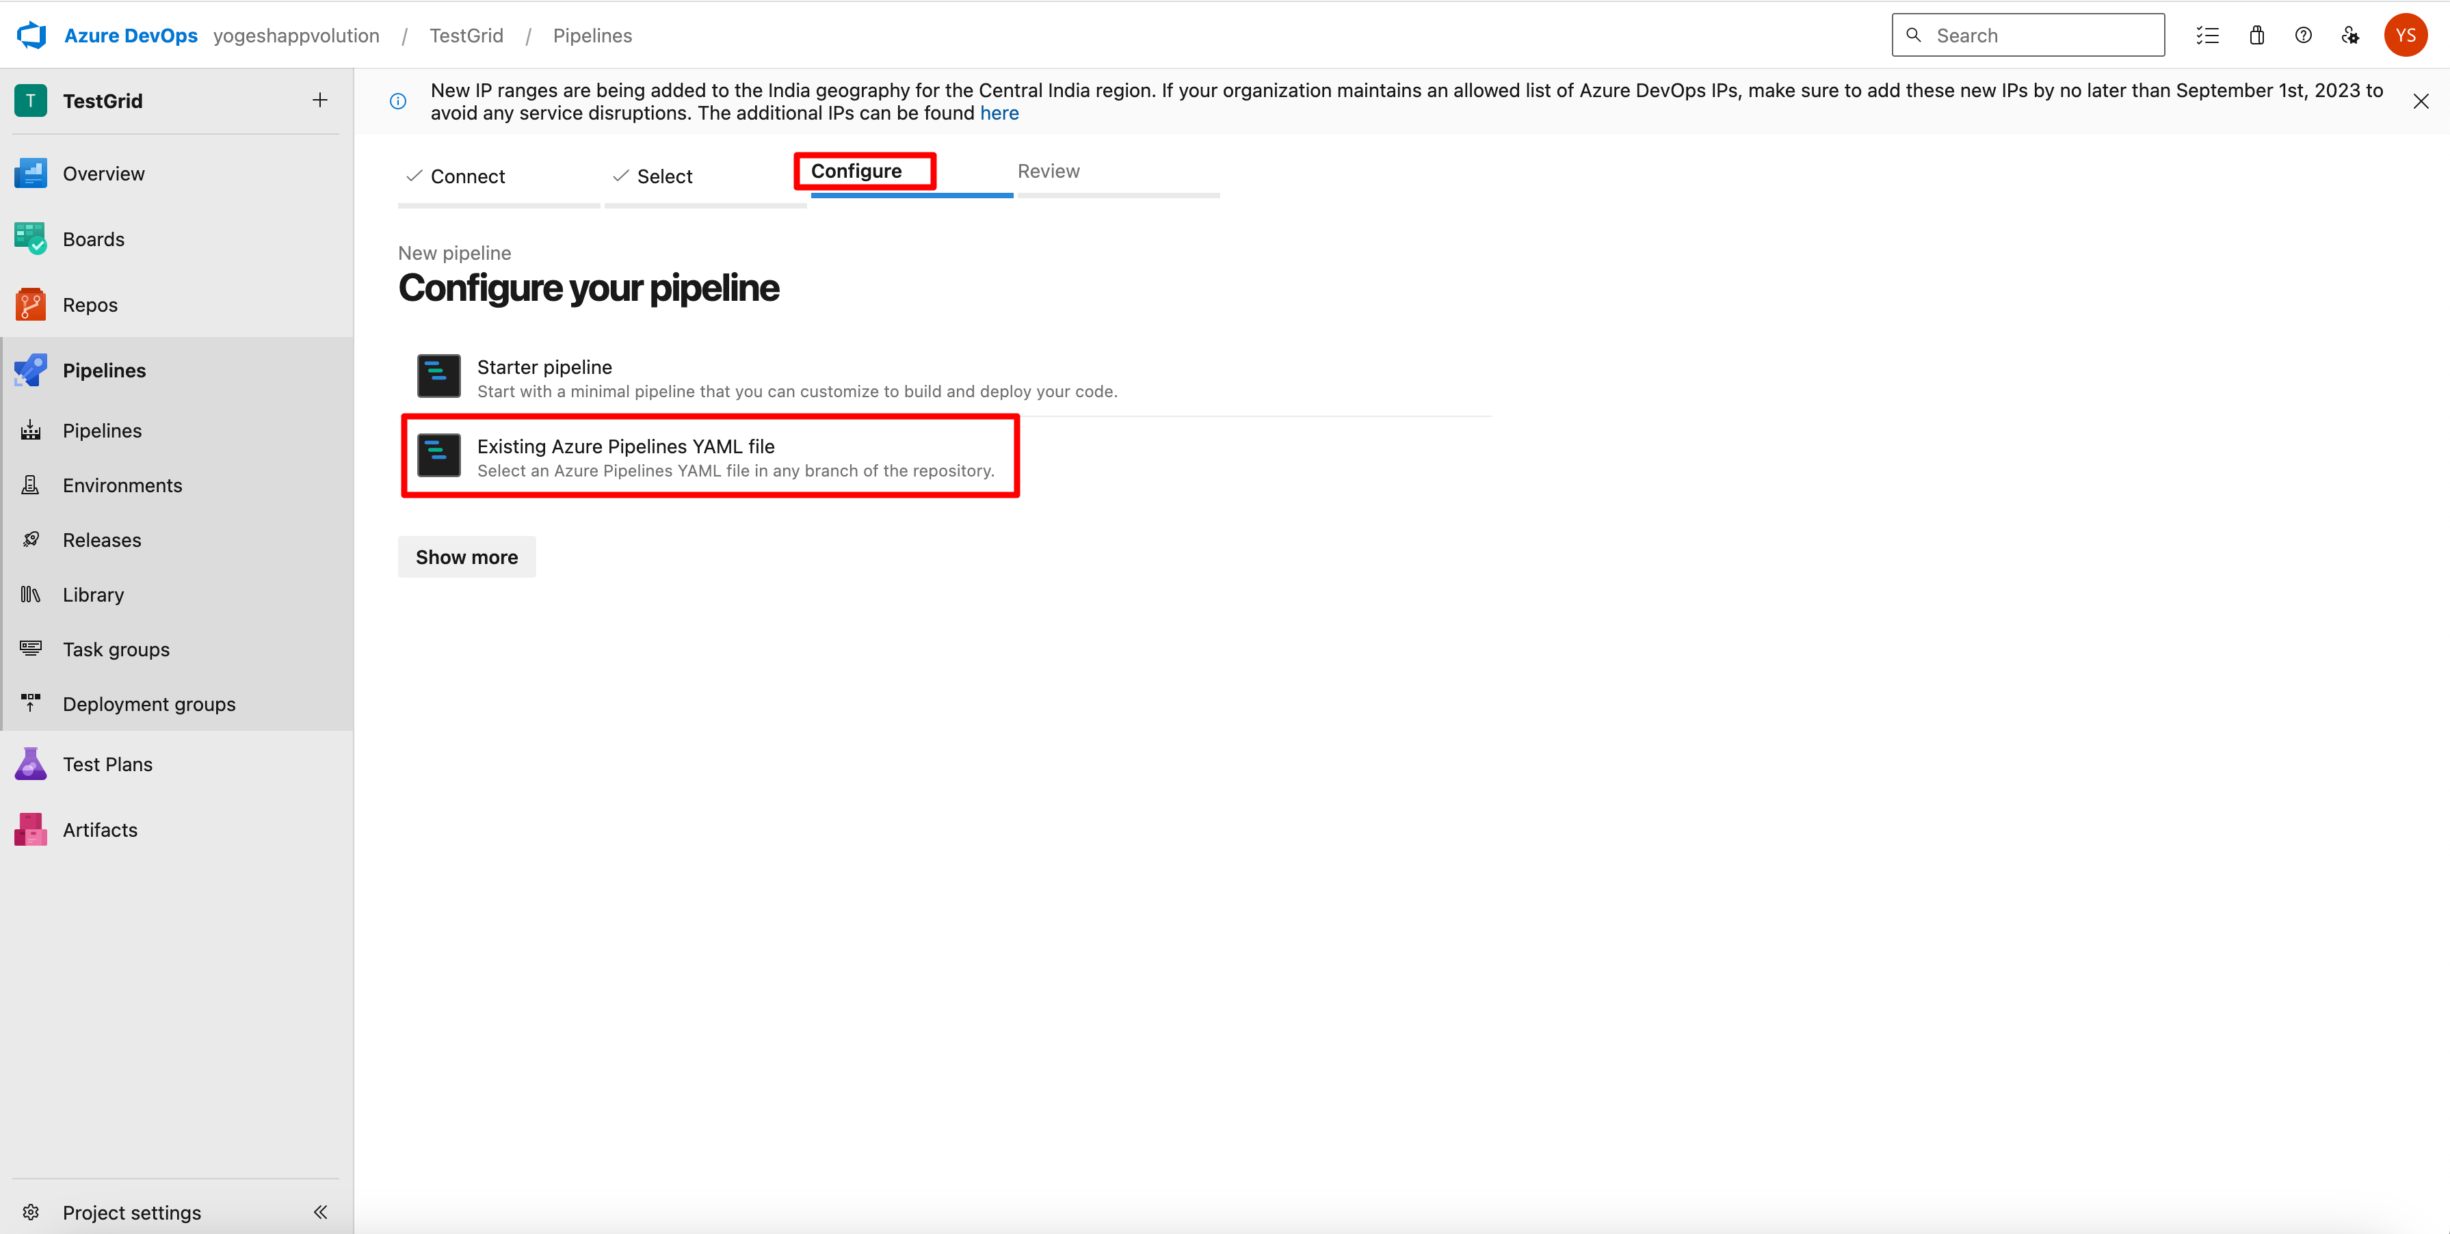This screenshot has height=1234, width=2450.
Task: Open the TestGrid breadcrumb link
Action: 466,35
